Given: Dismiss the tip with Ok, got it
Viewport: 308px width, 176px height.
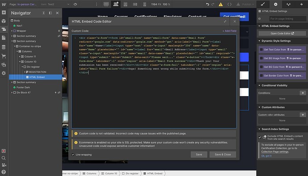Looking at the screenshot, I should point(266,156).
